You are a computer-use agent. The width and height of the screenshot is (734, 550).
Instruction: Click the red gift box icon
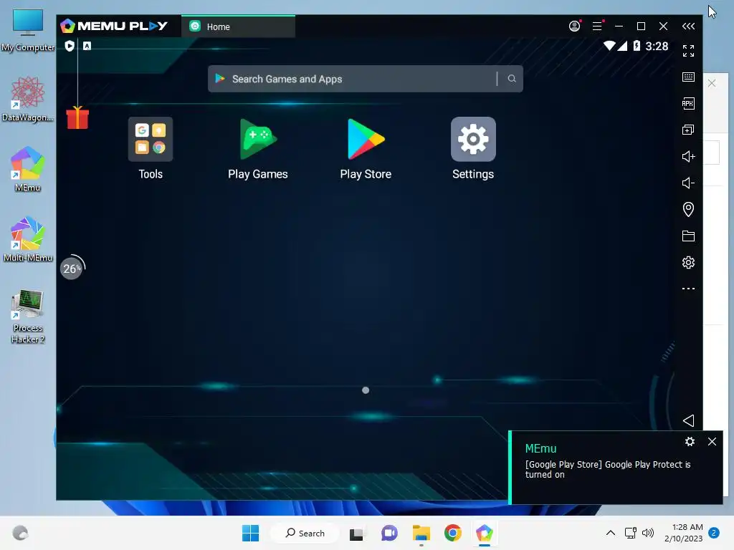click(77, 117)
